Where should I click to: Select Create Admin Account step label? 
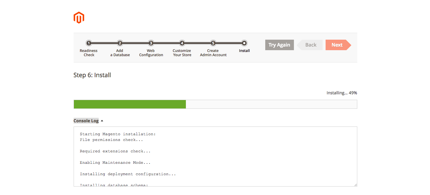tap(213, 53)
